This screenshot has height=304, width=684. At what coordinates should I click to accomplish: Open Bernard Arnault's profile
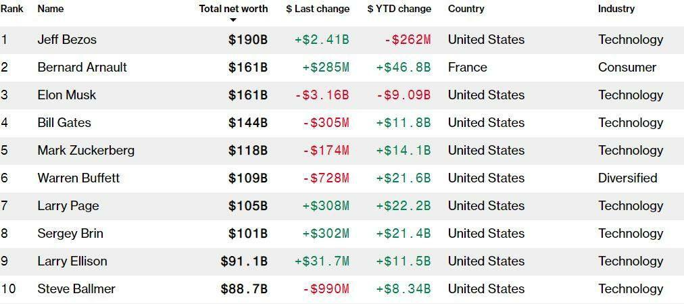pos(82,68)
